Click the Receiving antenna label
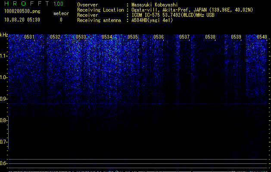Screen dimensions: 271x172 [99, 20]
